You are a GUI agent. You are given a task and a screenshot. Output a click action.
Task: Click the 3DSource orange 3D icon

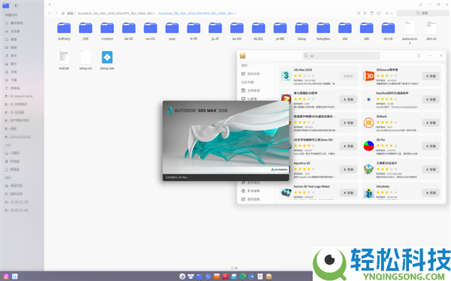(368, 76)
